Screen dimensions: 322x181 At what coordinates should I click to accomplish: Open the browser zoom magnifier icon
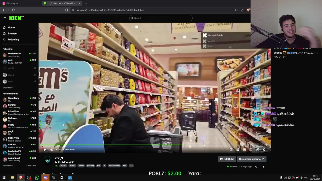point(236,10)
